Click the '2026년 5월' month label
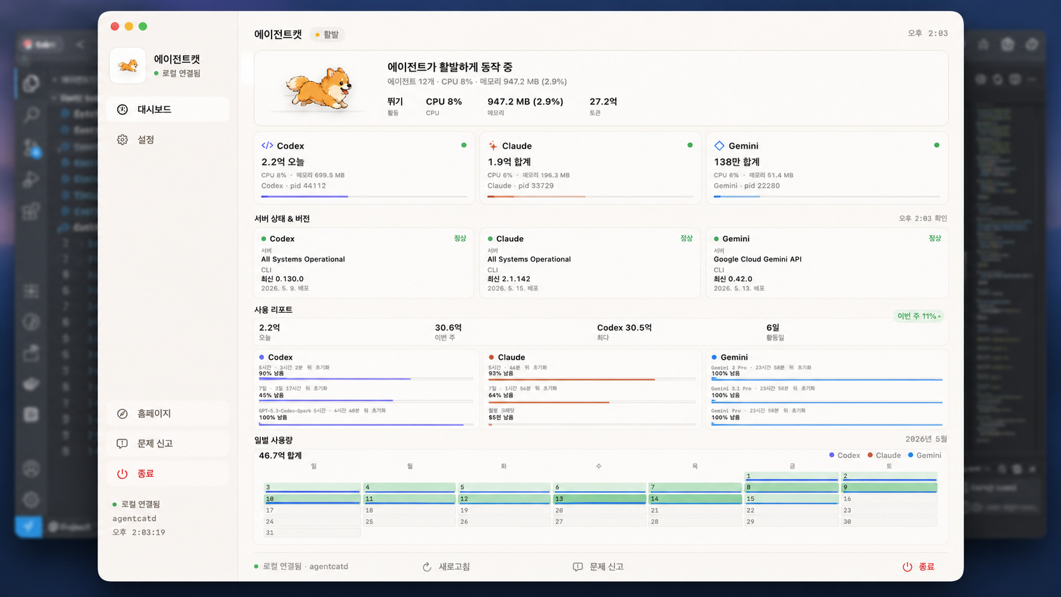This screenshot has width=1061, height=597. click(926, 439)
